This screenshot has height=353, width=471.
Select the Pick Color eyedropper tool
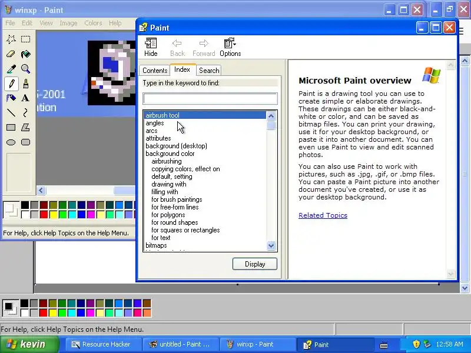11,69
